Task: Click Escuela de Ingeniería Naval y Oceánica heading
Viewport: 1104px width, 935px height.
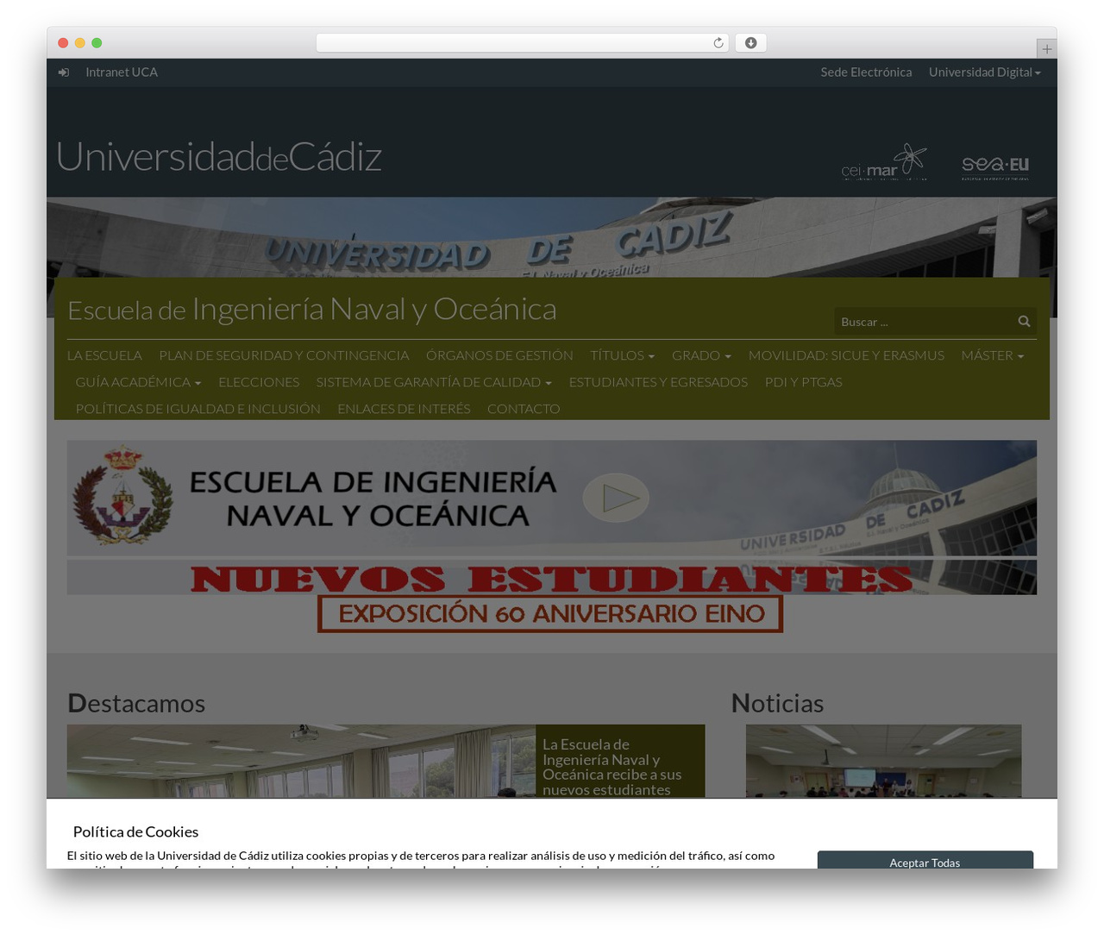Action: [x=311, y=309]
